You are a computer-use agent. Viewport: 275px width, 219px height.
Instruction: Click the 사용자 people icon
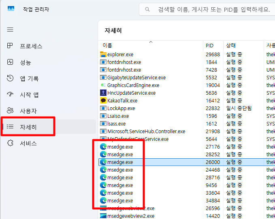(10, 111)
